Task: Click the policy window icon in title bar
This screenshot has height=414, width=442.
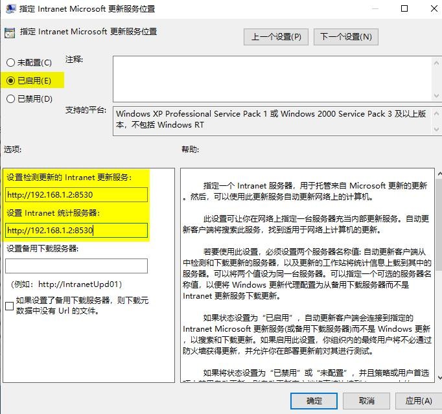Action: click(10, 9)
